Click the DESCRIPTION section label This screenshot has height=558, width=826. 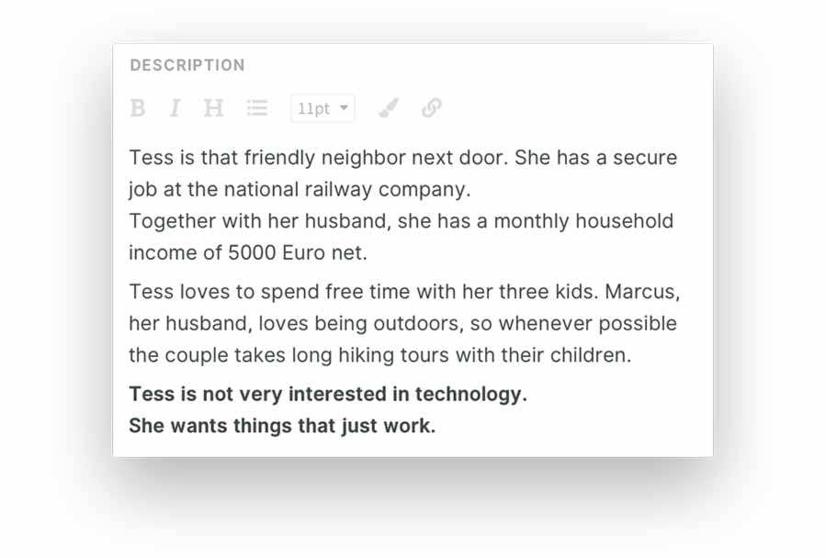pos(187,65)
